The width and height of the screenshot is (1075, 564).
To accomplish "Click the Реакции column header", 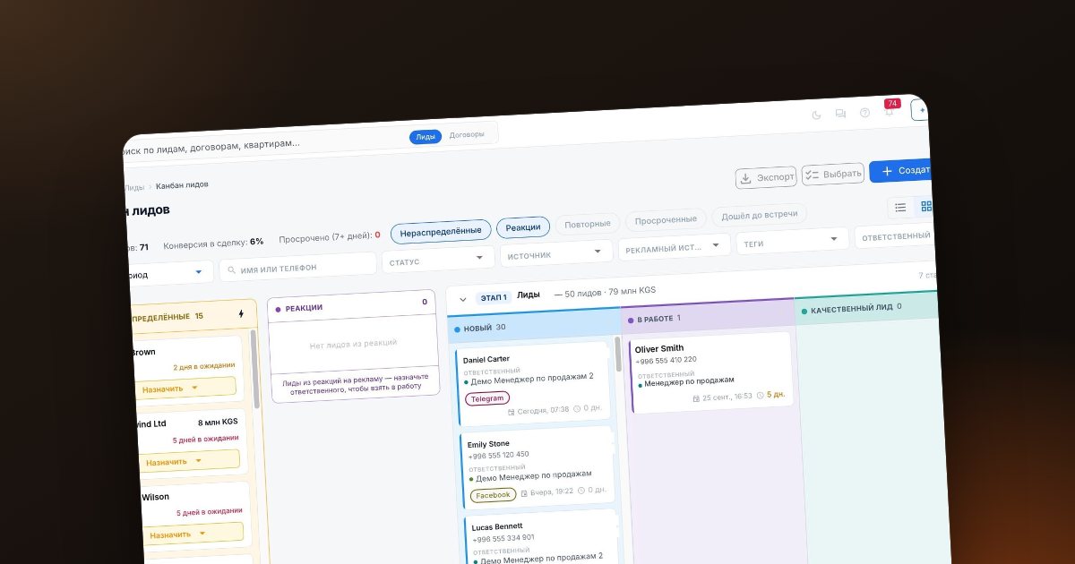I will 352,305.
